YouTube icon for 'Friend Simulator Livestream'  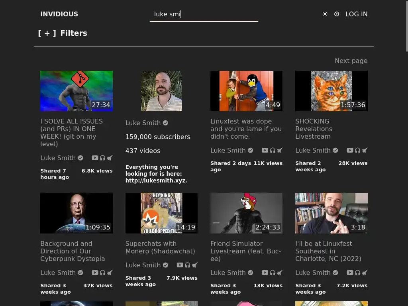point(265,273)
